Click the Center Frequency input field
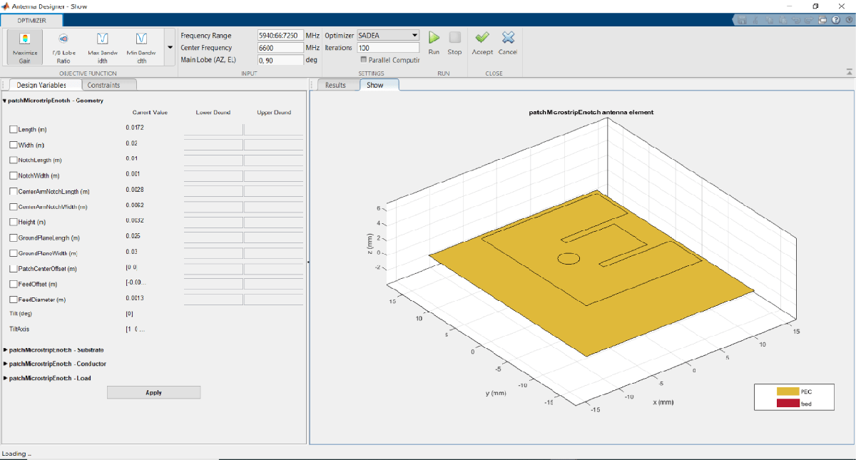 pos(280,48)
